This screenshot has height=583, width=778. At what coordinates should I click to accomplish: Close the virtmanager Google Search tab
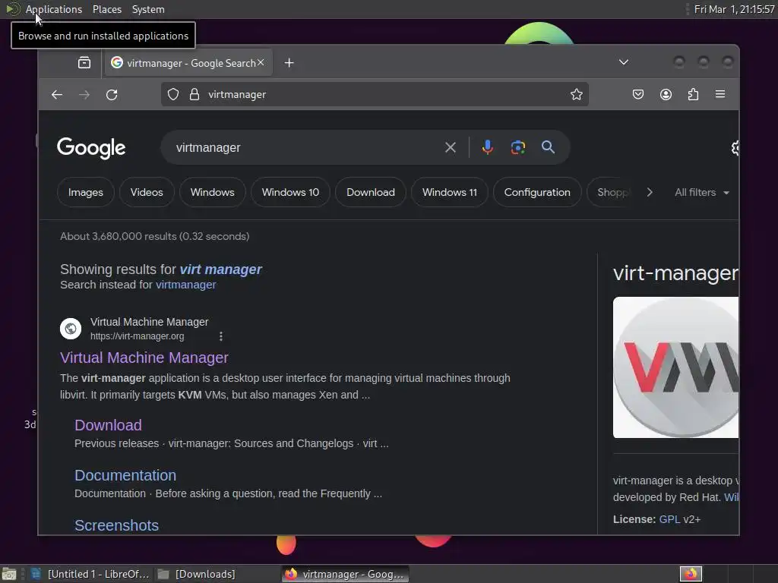(x=261, y=62)
